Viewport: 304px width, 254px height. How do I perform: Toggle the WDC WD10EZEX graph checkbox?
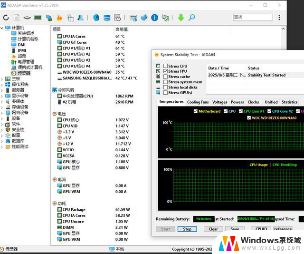pyautogui.click(x=249, y=117)
